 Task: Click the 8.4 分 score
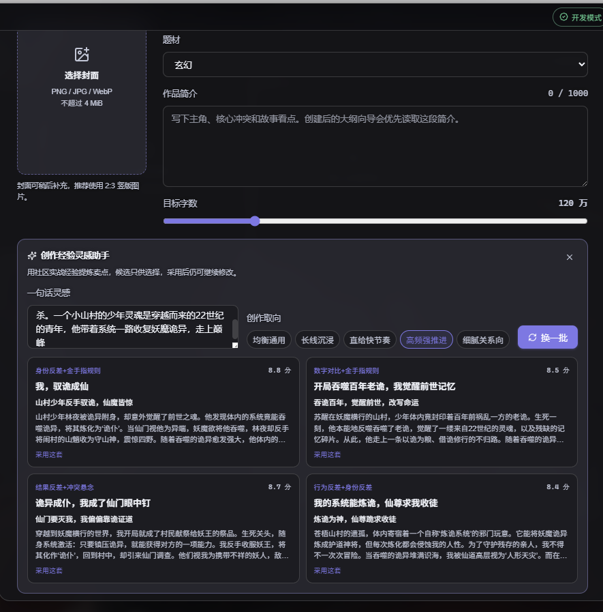(558, 487)
